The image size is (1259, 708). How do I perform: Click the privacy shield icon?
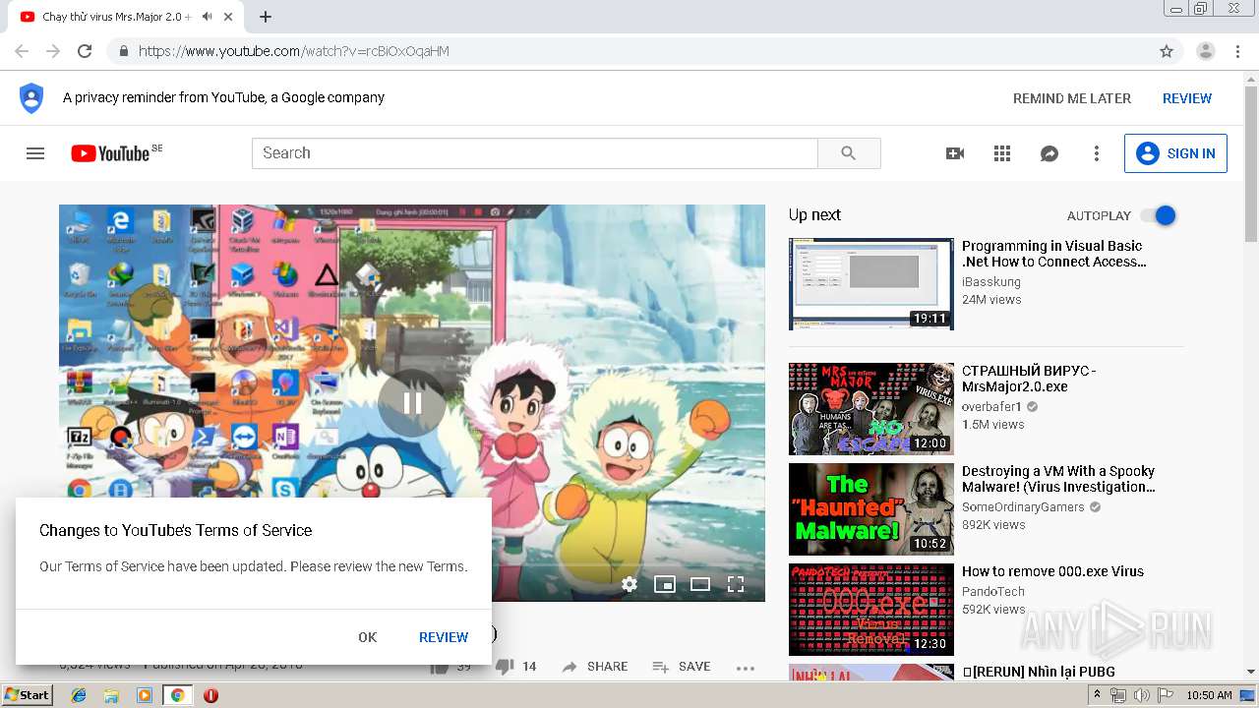pos(31,98)
